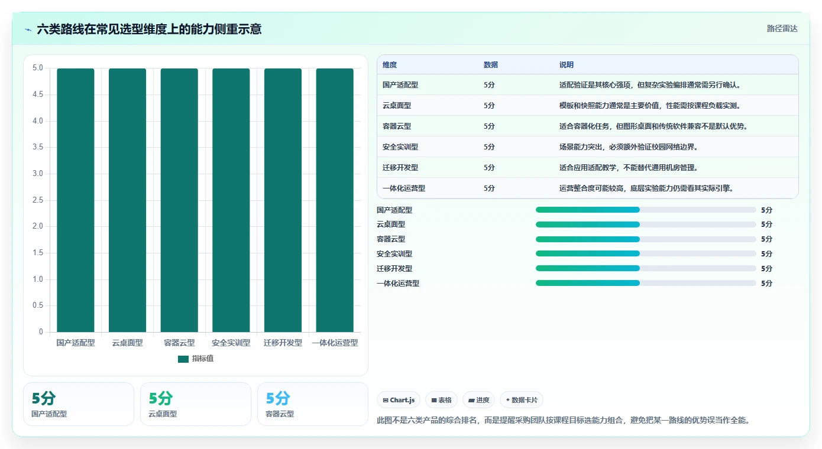Image resolution: width=822 pixels, height=449 pixels.
Task: Click x-axis label 一体化运营型 under chart
Action: pos(335,343)
